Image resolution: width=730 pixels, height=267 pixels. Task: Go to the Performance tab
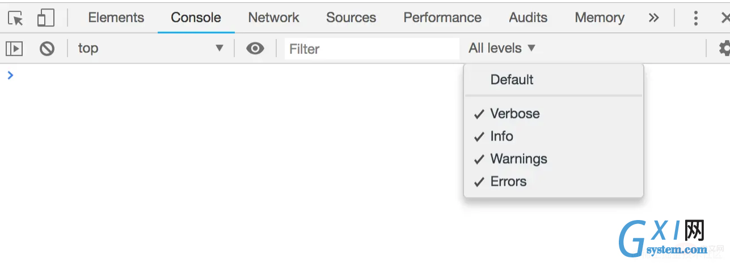[442, 18]
